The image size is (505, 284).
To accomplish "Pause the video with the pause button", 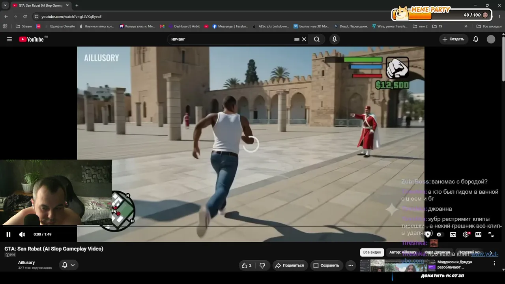I will coord(8,234).
